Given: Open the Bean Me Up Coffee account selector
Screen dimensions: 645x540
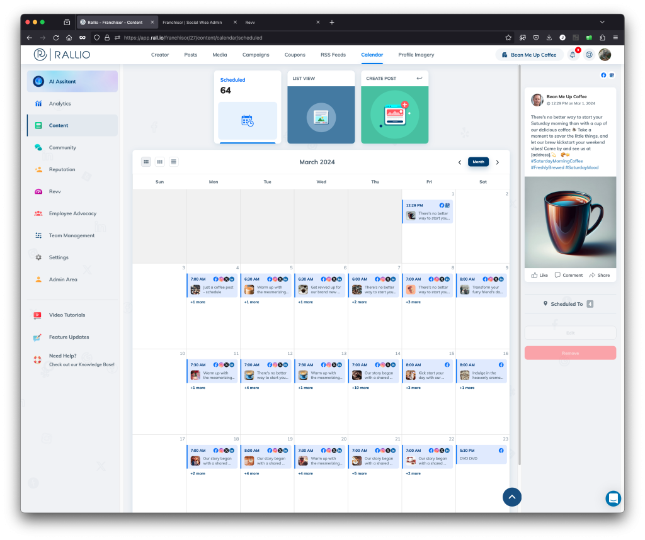Looking at the screenshot, I should pyautogui.click(x=529, y=55).
